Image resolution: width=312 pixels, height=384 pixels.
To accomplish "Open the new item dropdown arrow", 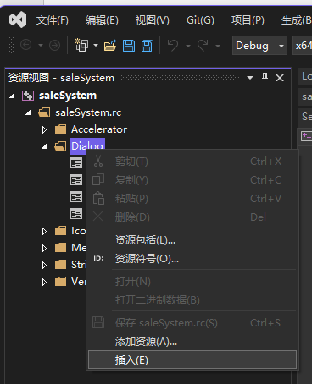I will [x=96, y=45].
